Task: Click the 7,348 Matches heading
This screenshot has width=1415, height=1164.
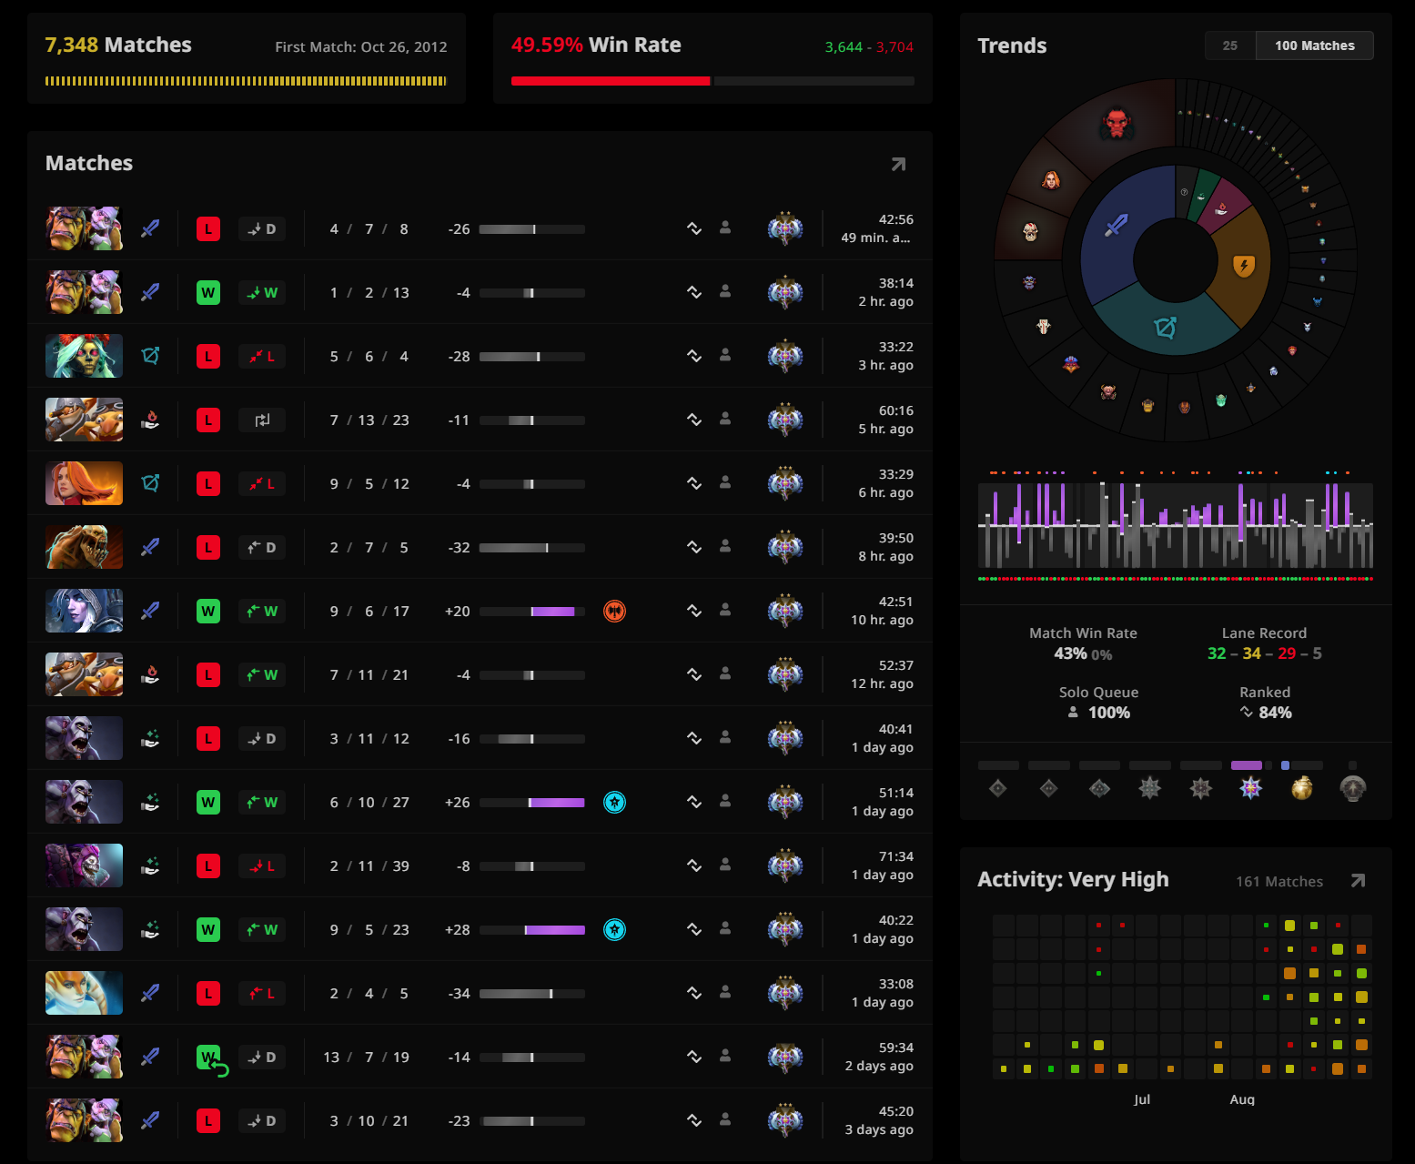Action: (118, 45)
